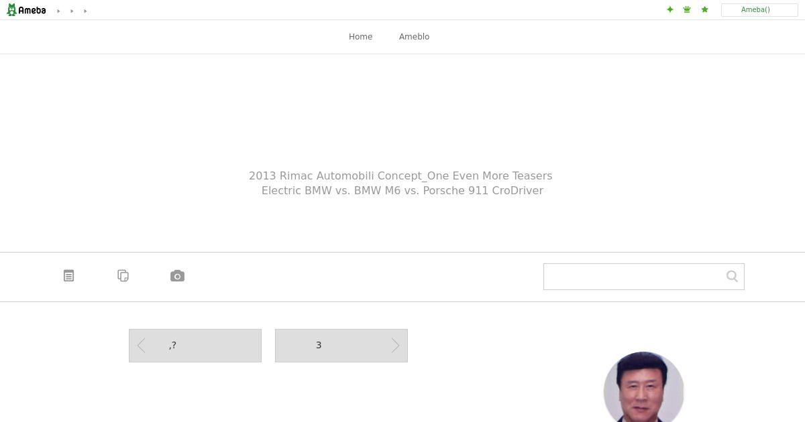Click the green crown ranking icon

(x=687, y=9)
